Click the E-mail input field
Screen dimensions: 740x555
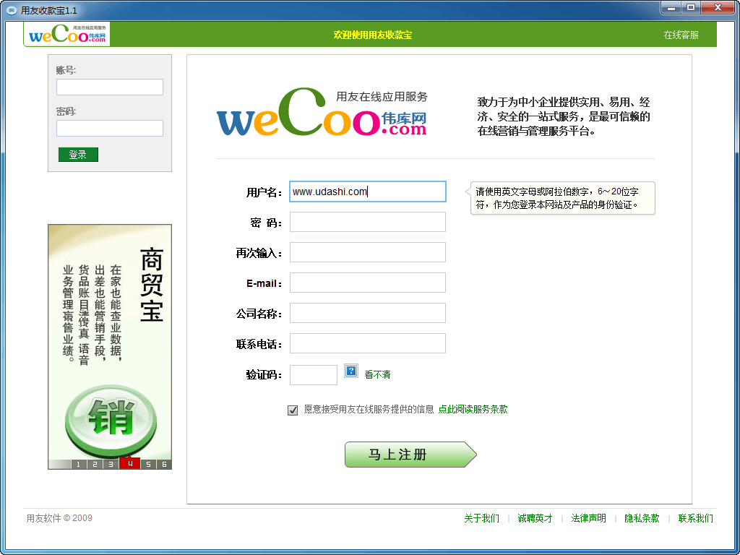tap(367, 283)
